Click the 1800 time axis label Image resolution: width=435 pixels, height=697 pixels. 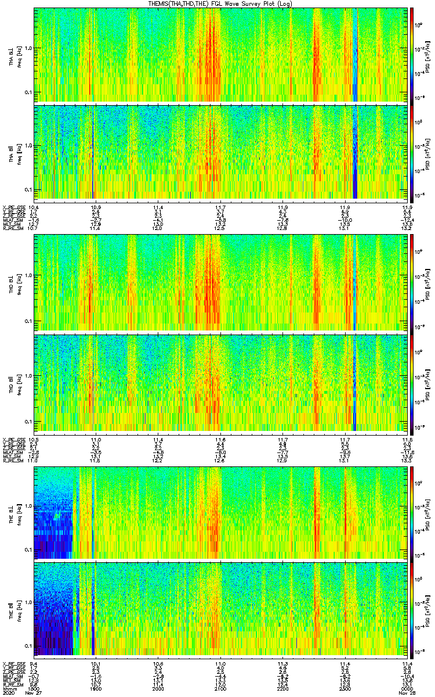pos(34,689)
